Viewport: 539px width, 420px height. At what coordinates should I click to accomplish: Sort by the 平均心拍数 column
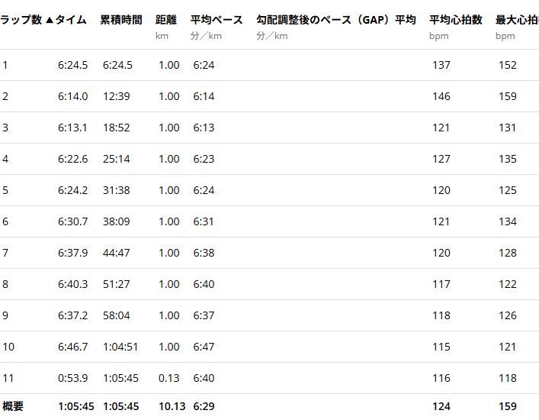point(456,20)
